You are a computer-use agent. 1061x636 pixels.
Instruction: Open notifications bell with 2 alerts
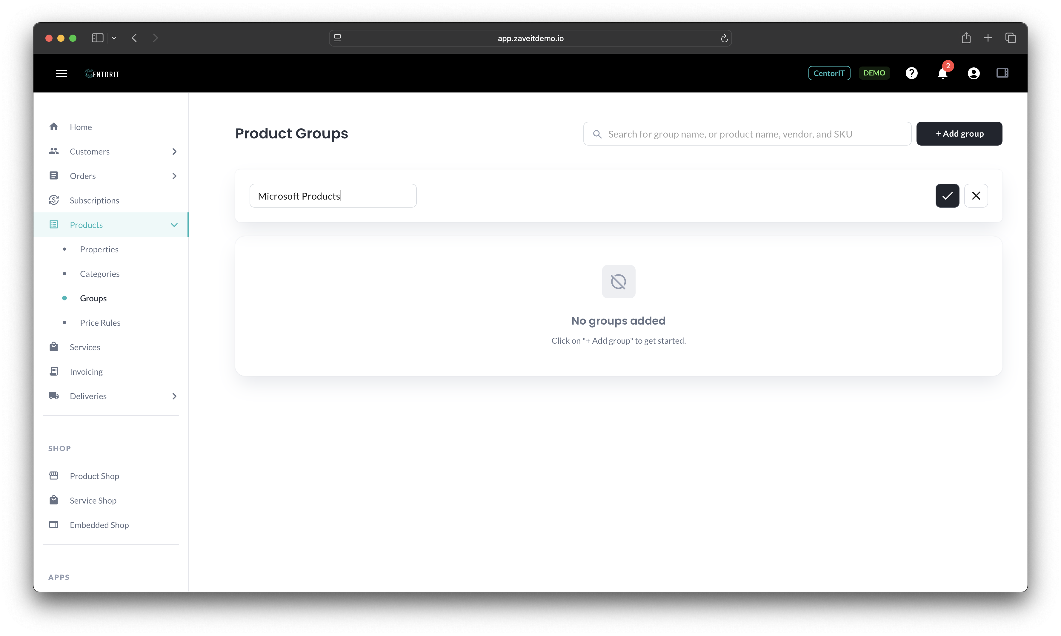point(942,74)
